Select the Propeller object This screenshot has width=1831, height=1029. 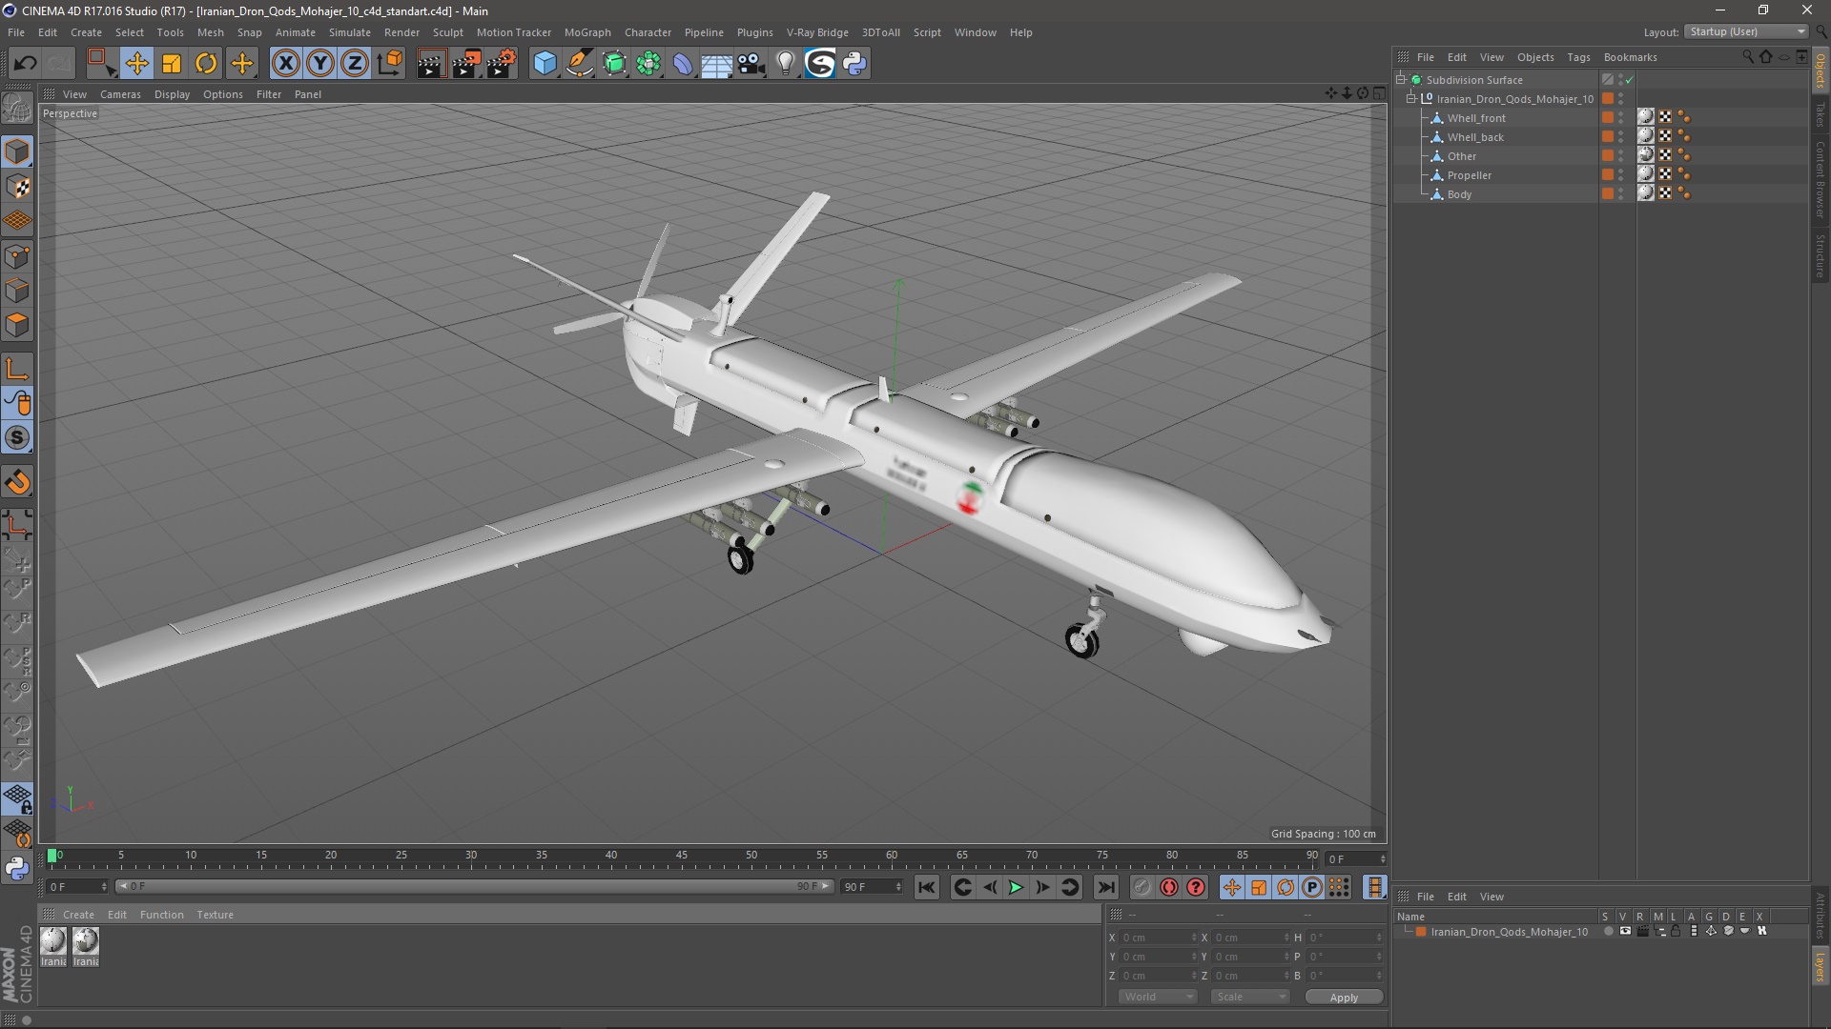(x=1469, y=175)
